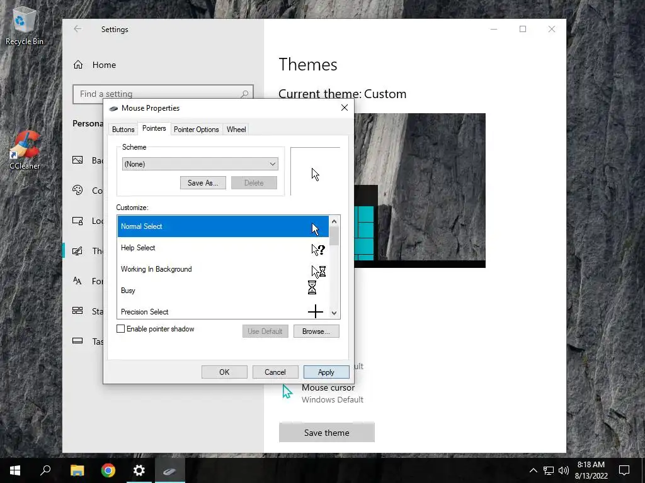Open Background settings picture icon
This screenshot has height=483, width=645.
click(77, 160)
